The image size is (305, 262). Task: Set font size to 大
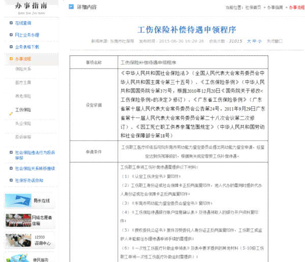249,41
